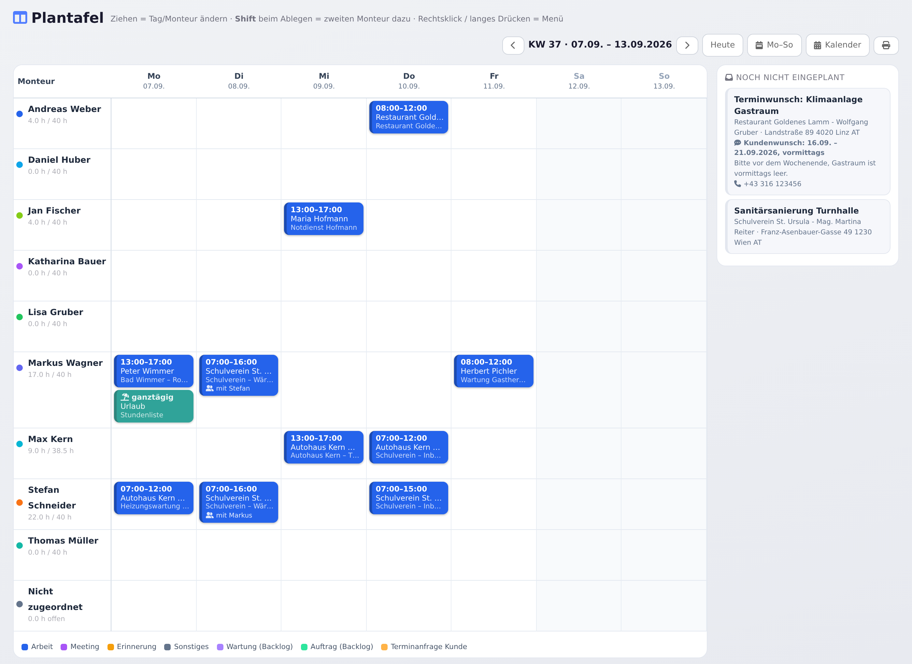
Task: Click Stefan Schneider's orange color dot
Action: point(19,503)
